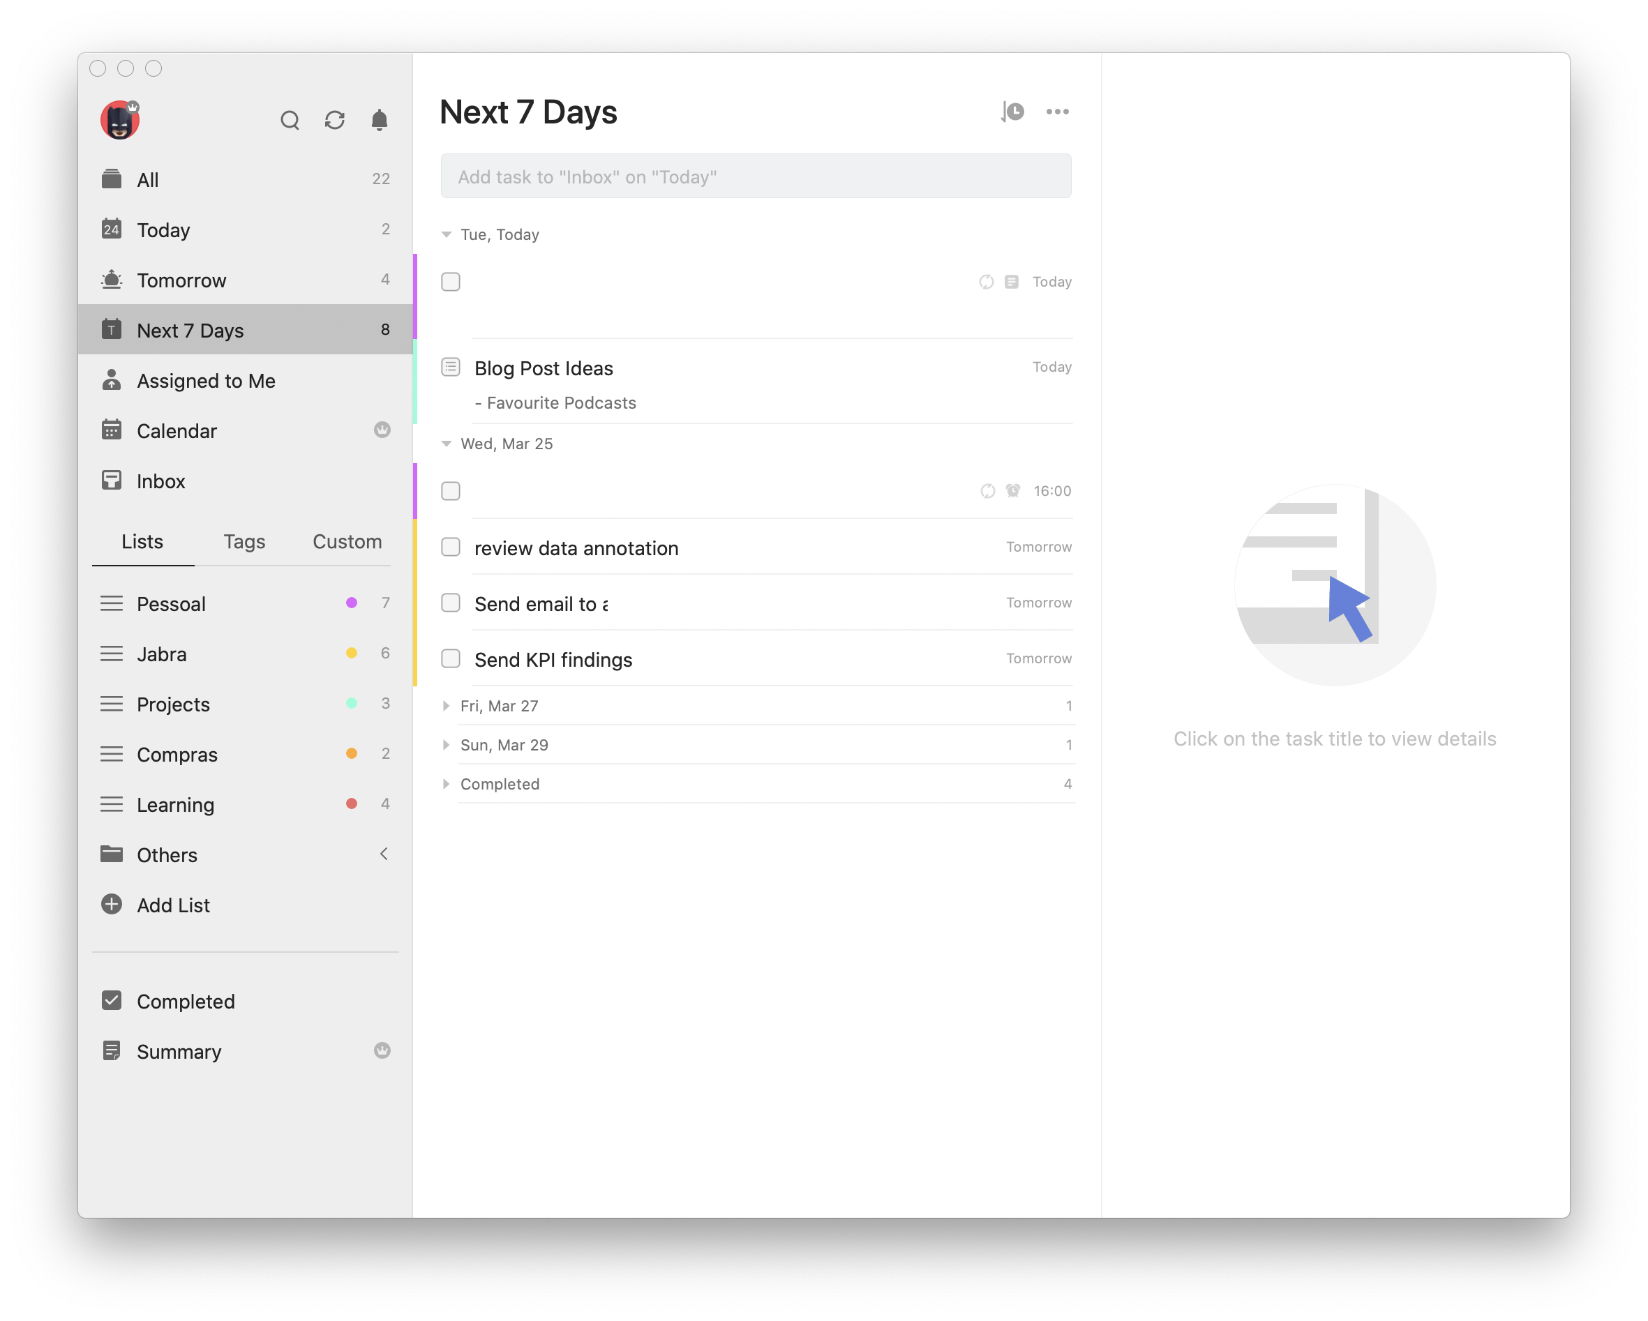Click the search magnifier icon
Viewport: 1648px width, 1321px height.
click(290, 121)
